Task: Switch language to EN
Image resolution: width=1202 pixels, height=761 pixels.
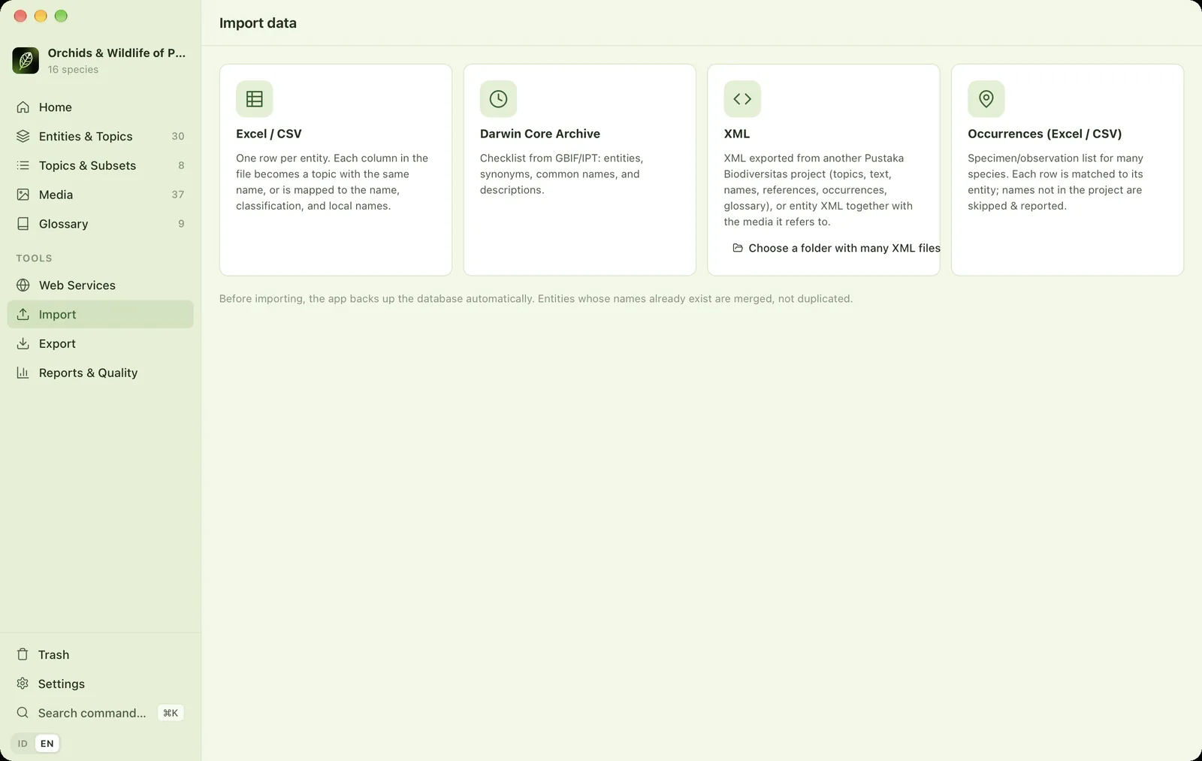Action: pyautogui.click(x=47, y=744)
